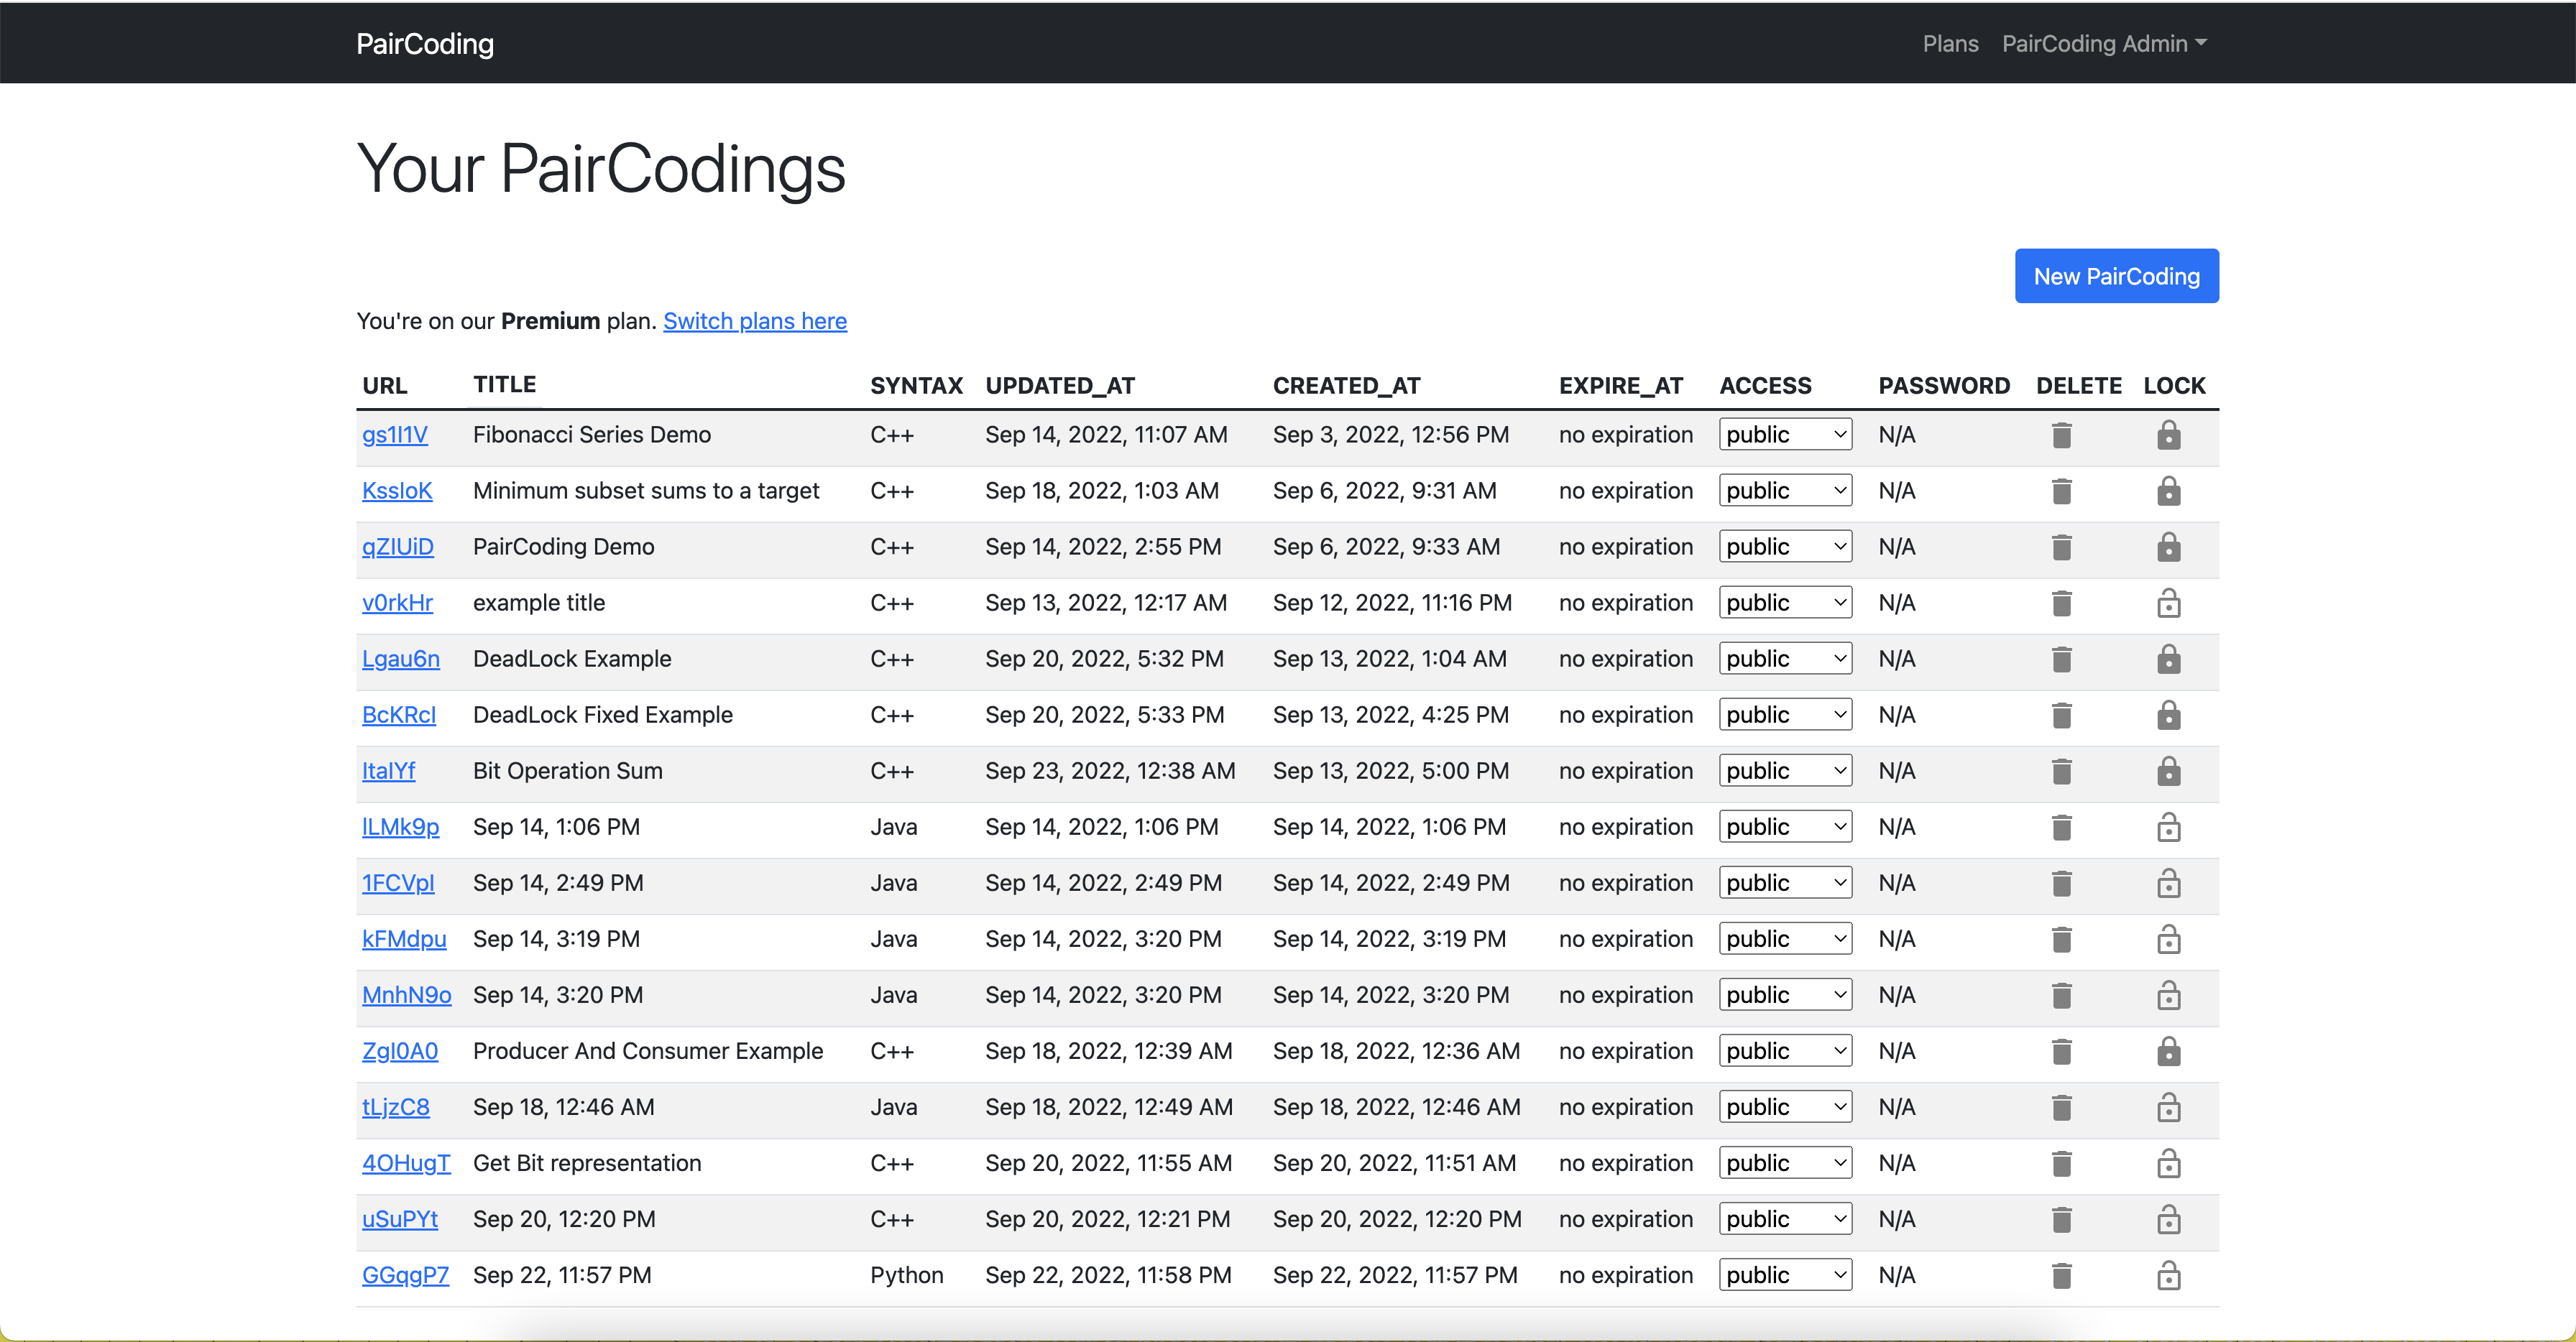2576x1342 pixels.
Task: Delete the GGqgP7 Python pairing
Action: 2061,1275
